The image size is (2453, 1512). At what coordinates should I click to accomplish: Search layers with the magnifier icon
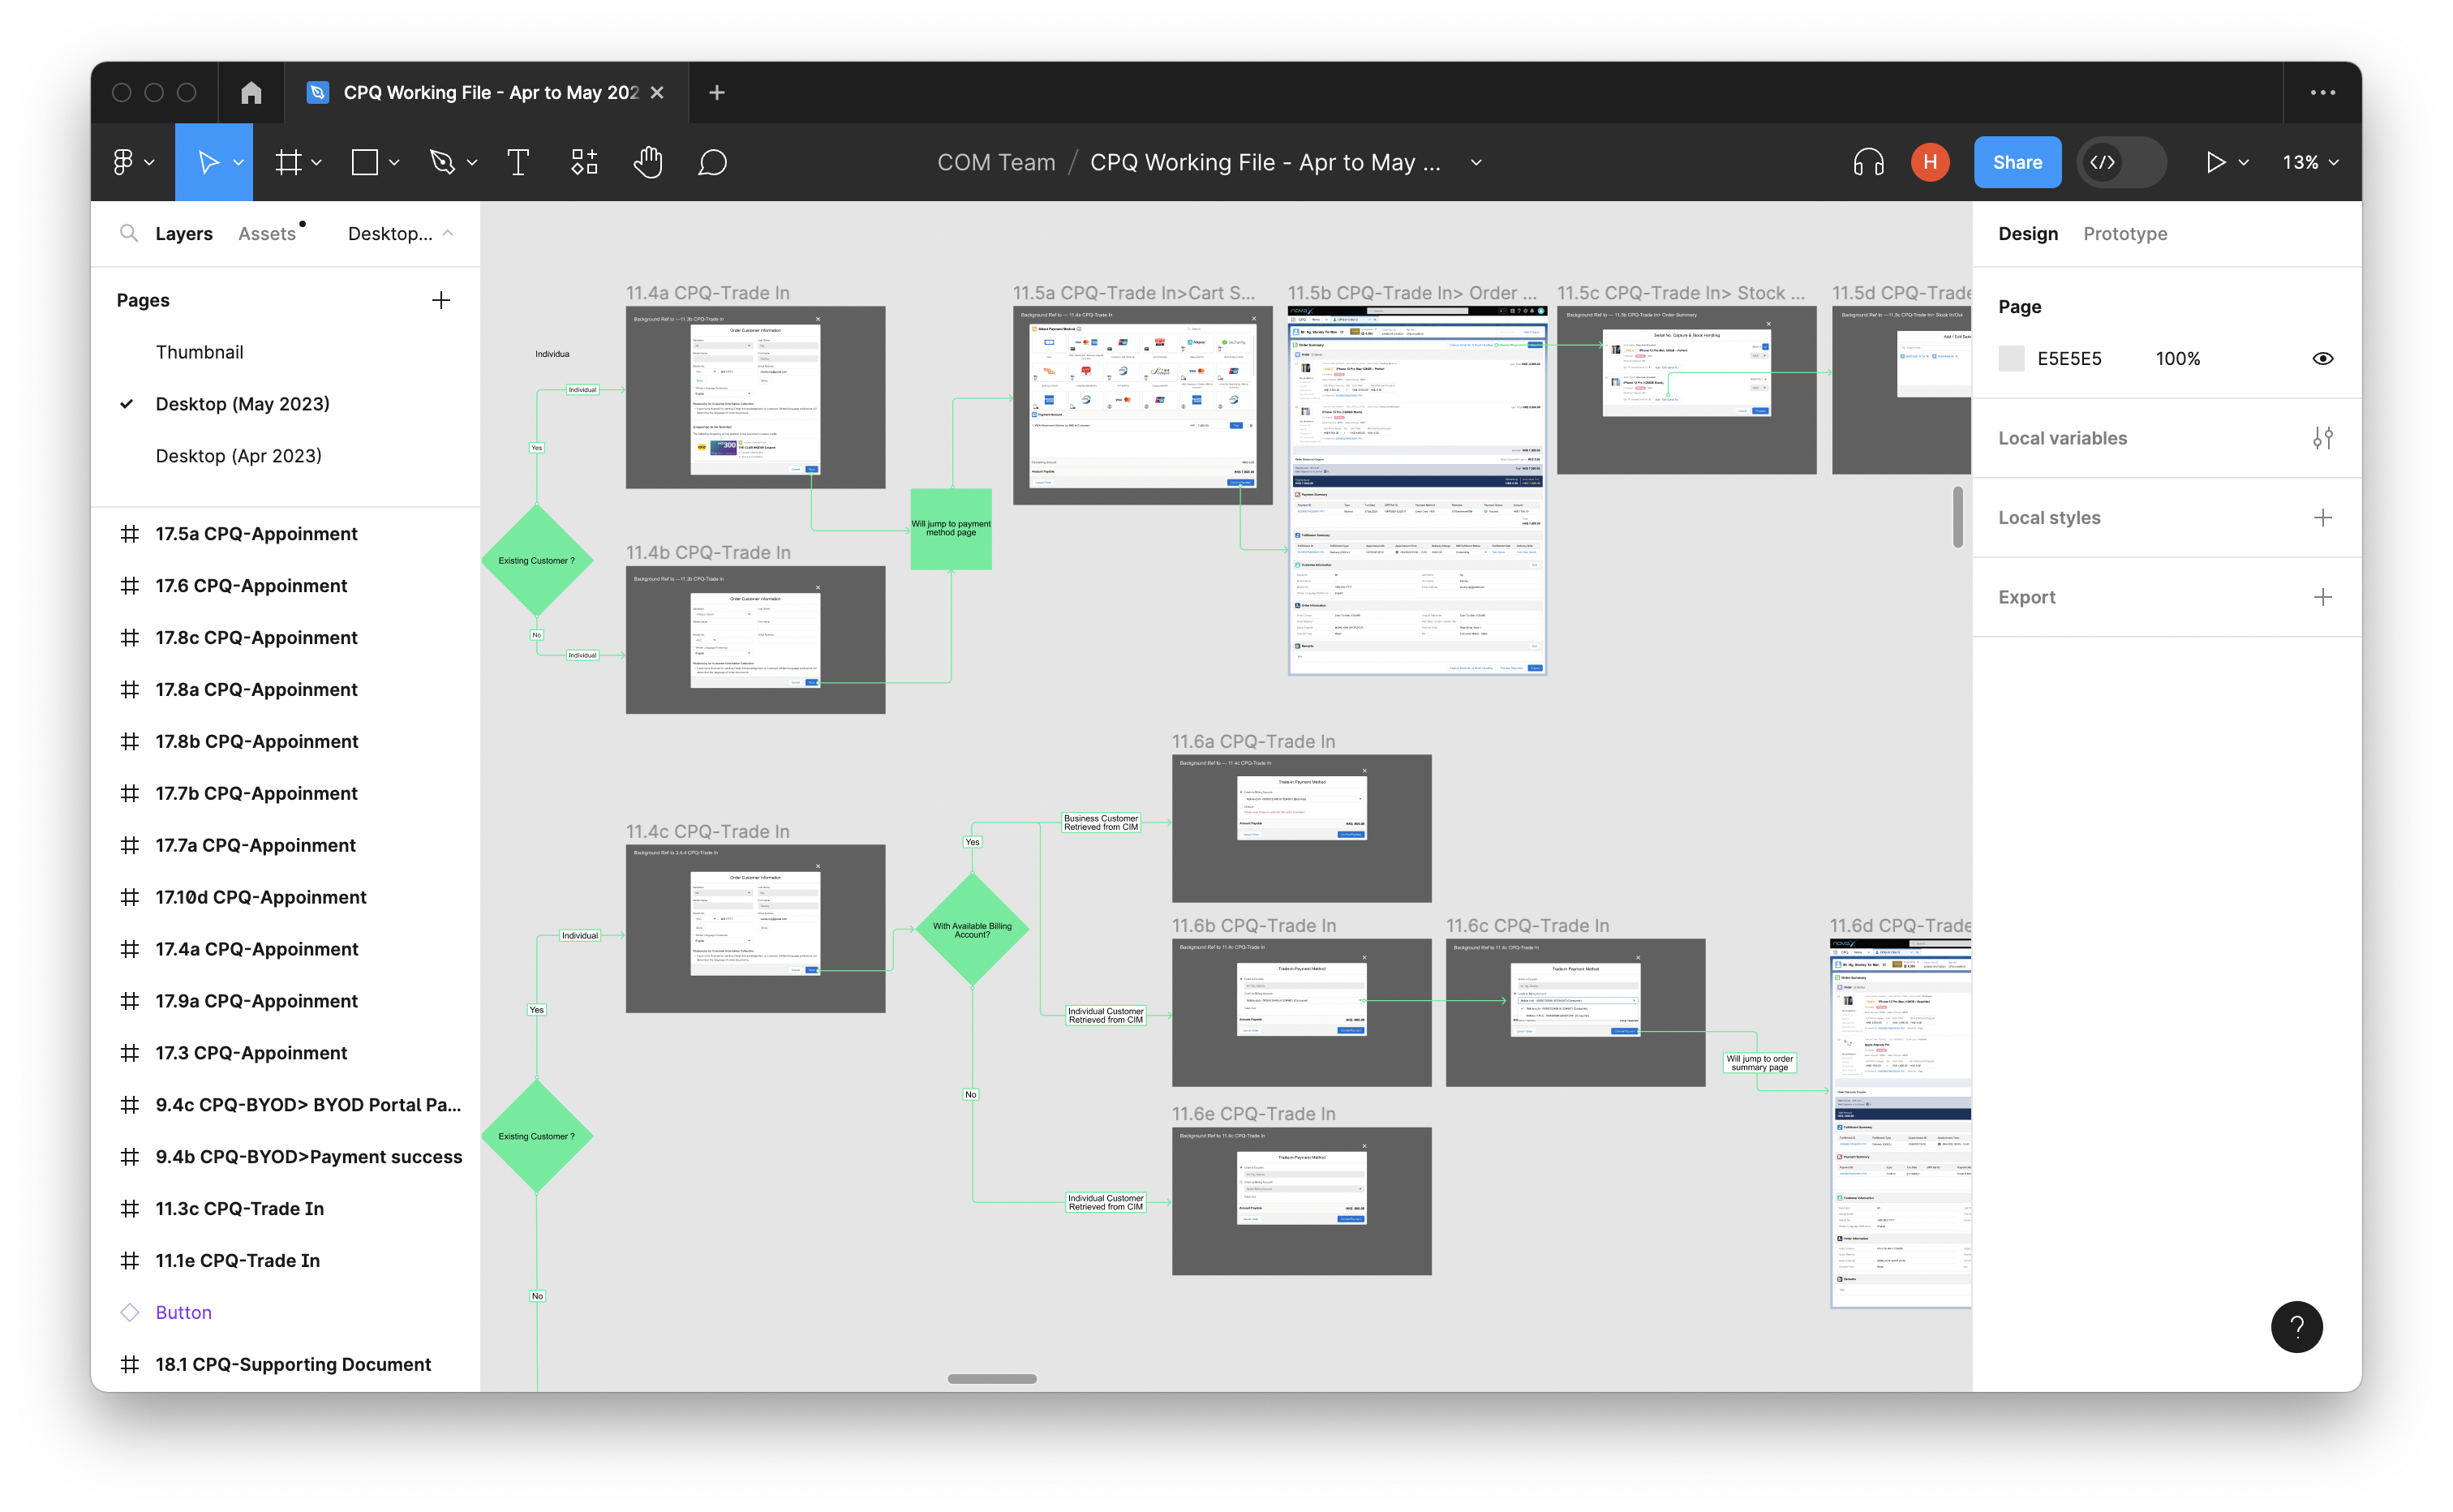[x=128, y=233]
